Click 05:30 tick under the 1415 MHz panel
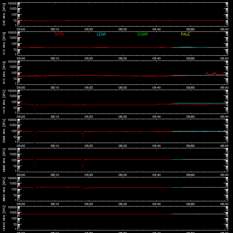Viewport: 233px width, 233px height. (x=123, y=117)
